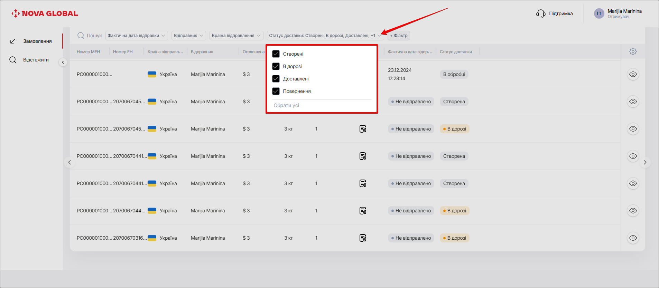Click the user avatar with initials IT

point(599,13)
